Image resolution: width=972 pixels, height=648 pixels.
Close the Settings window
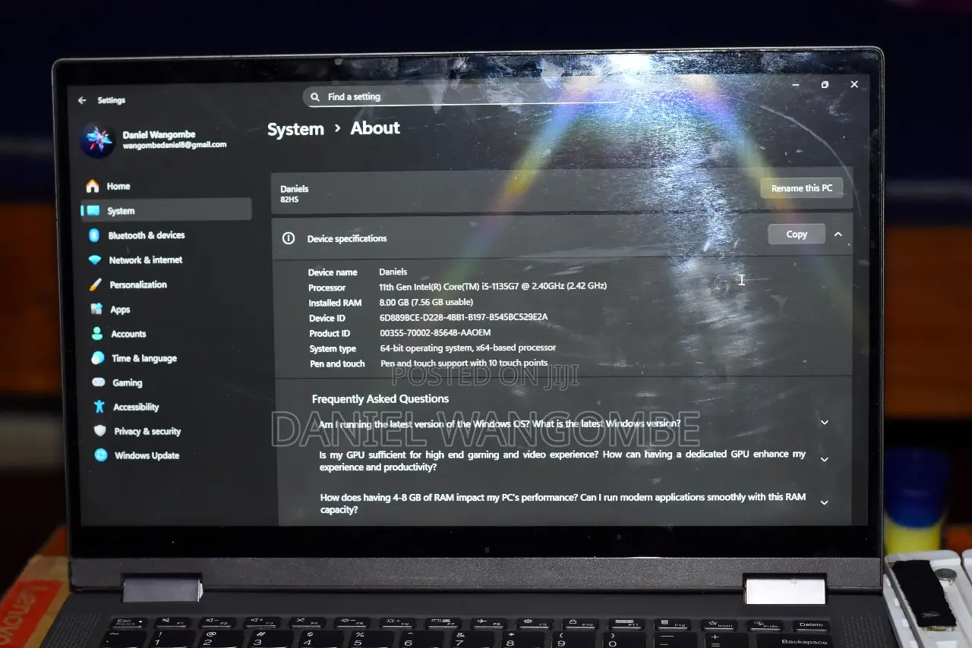(854, 84)
